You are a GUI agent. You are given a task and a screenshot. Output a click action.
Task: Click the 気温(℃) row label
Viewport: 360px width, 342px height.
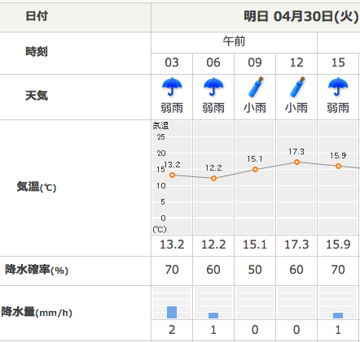tap(37, 187)
